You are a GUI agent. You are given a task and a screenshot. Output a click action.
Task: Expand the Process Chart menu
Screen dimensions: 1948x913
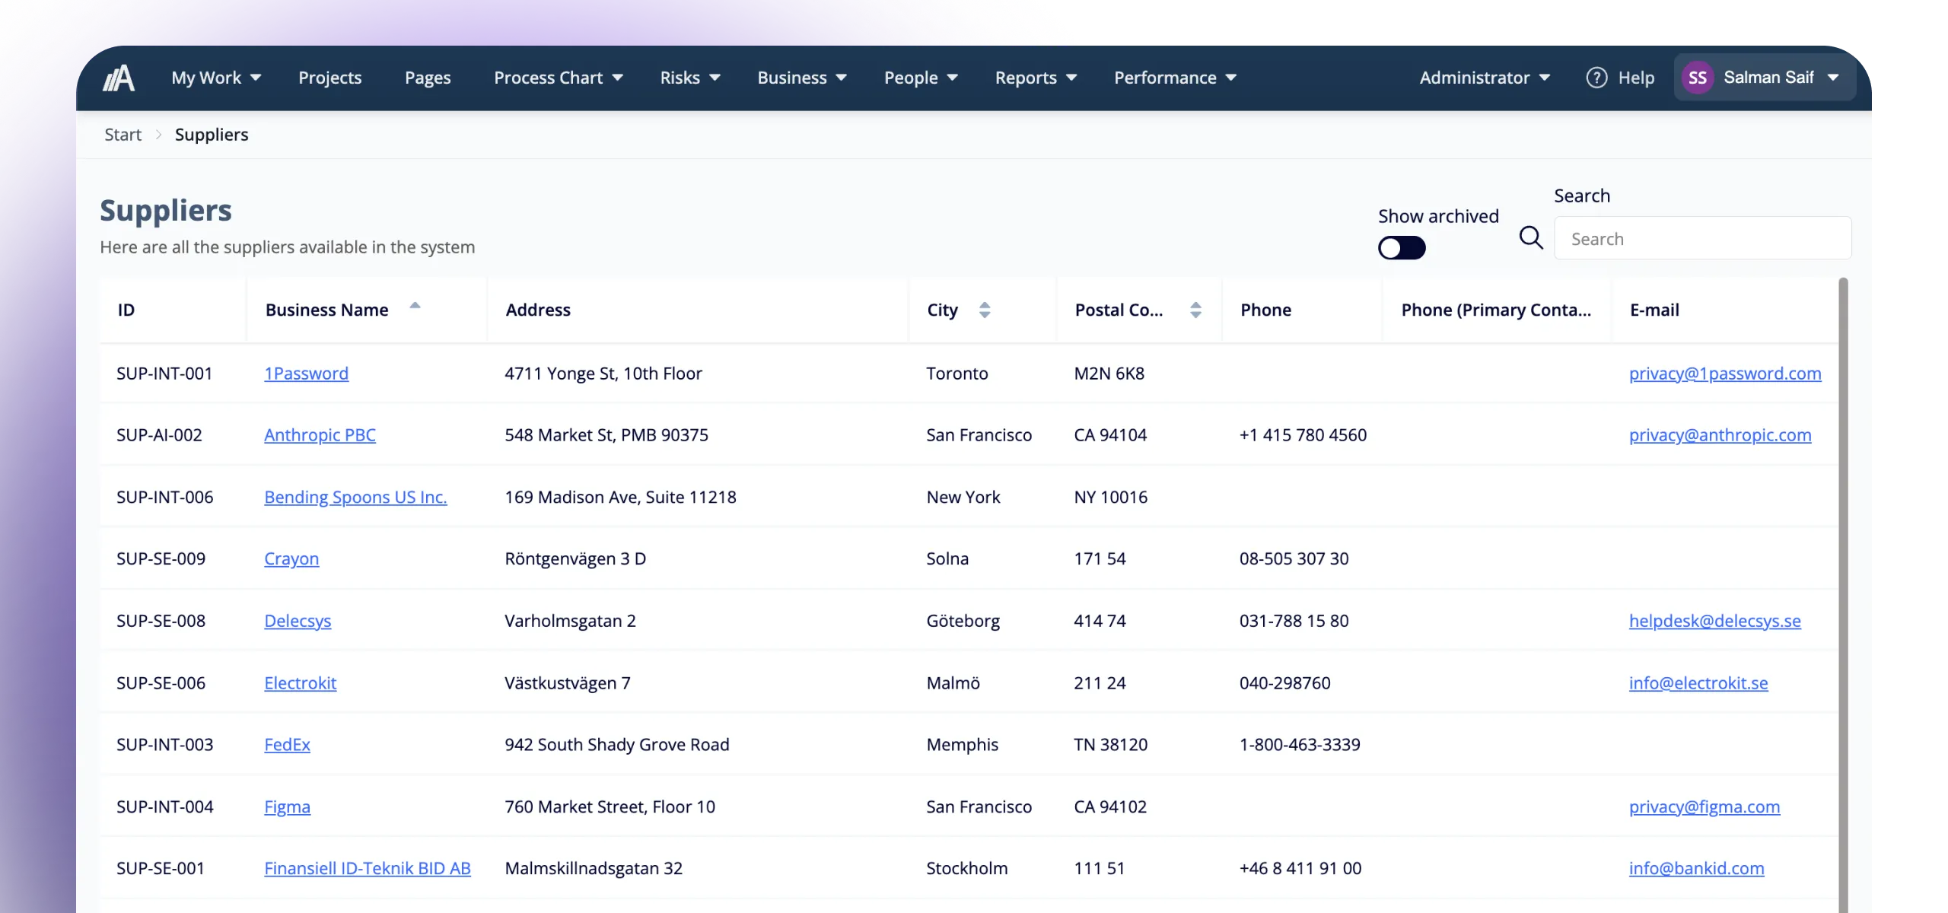click(x=559, y=78)
